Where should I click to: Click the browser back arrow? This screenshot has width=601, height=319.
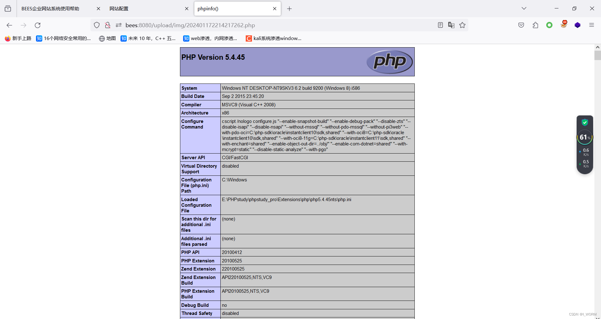[9, 25]
